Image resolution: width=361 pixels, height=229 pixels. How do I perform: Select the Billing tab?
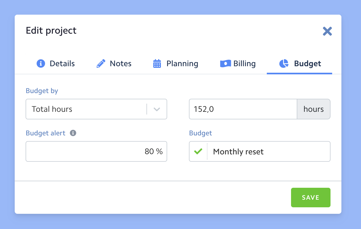(x=244, y=64)
